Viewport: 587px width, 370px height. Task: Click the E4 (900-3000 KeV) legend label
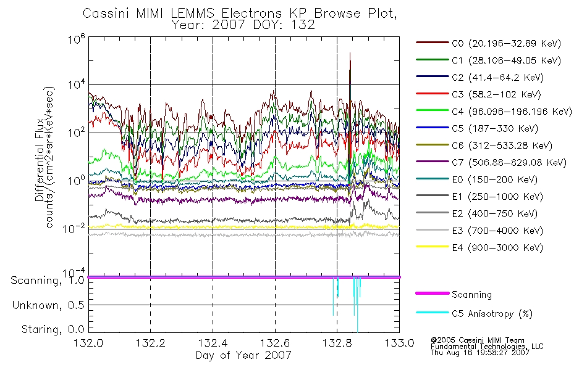pyautogui.click(x=497, y=247)
